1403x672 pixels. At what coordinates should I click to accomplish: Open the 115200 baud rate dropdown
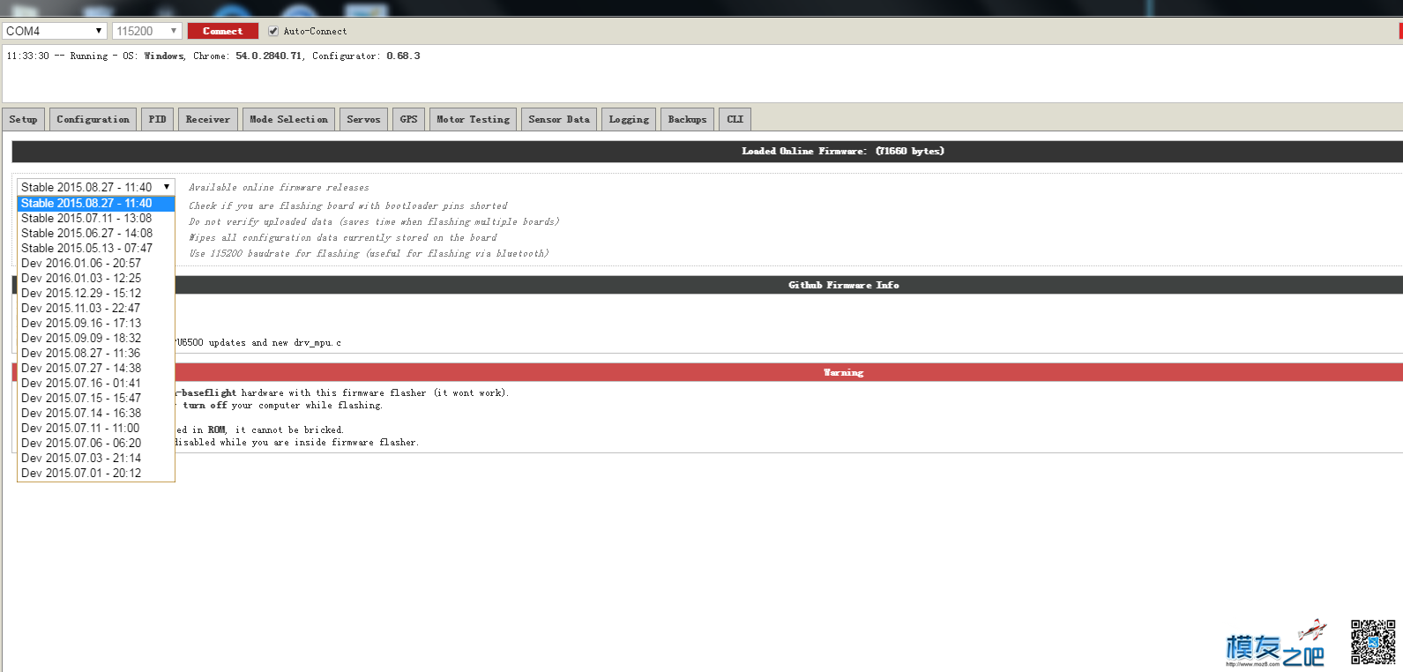[x=147, y=31]
